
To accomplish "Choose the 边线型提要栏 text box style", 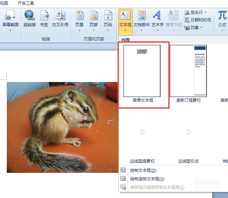I will pos(142,161).
